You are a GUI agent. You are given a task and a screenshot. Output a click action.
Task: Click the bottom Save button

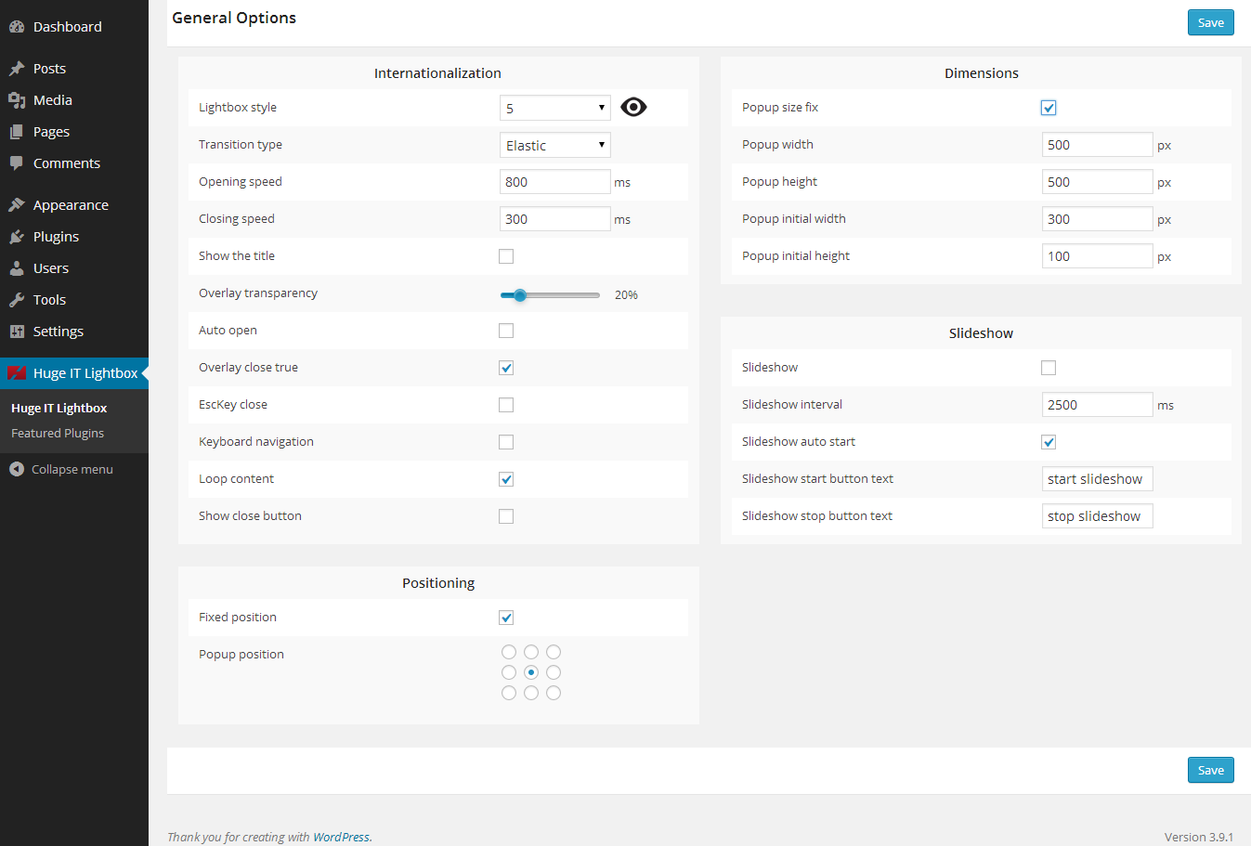point(1211,770)
